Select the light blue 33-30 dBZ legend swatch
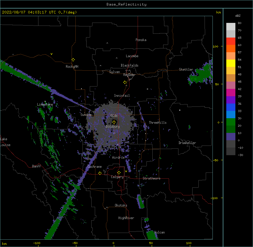 (x=231, y=115)
